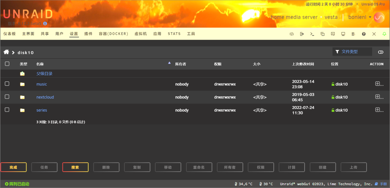Screen dimensions: 390x188
Task: Click the loop arrows icon in top toolbar
Action: coord(291,34)
